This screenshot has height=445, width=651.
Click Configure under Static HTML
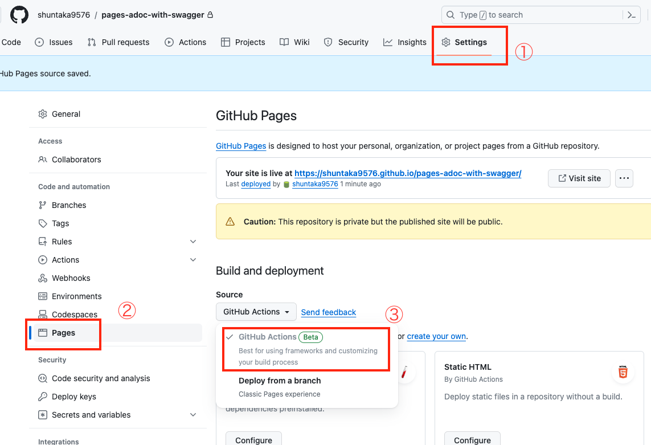472,439
